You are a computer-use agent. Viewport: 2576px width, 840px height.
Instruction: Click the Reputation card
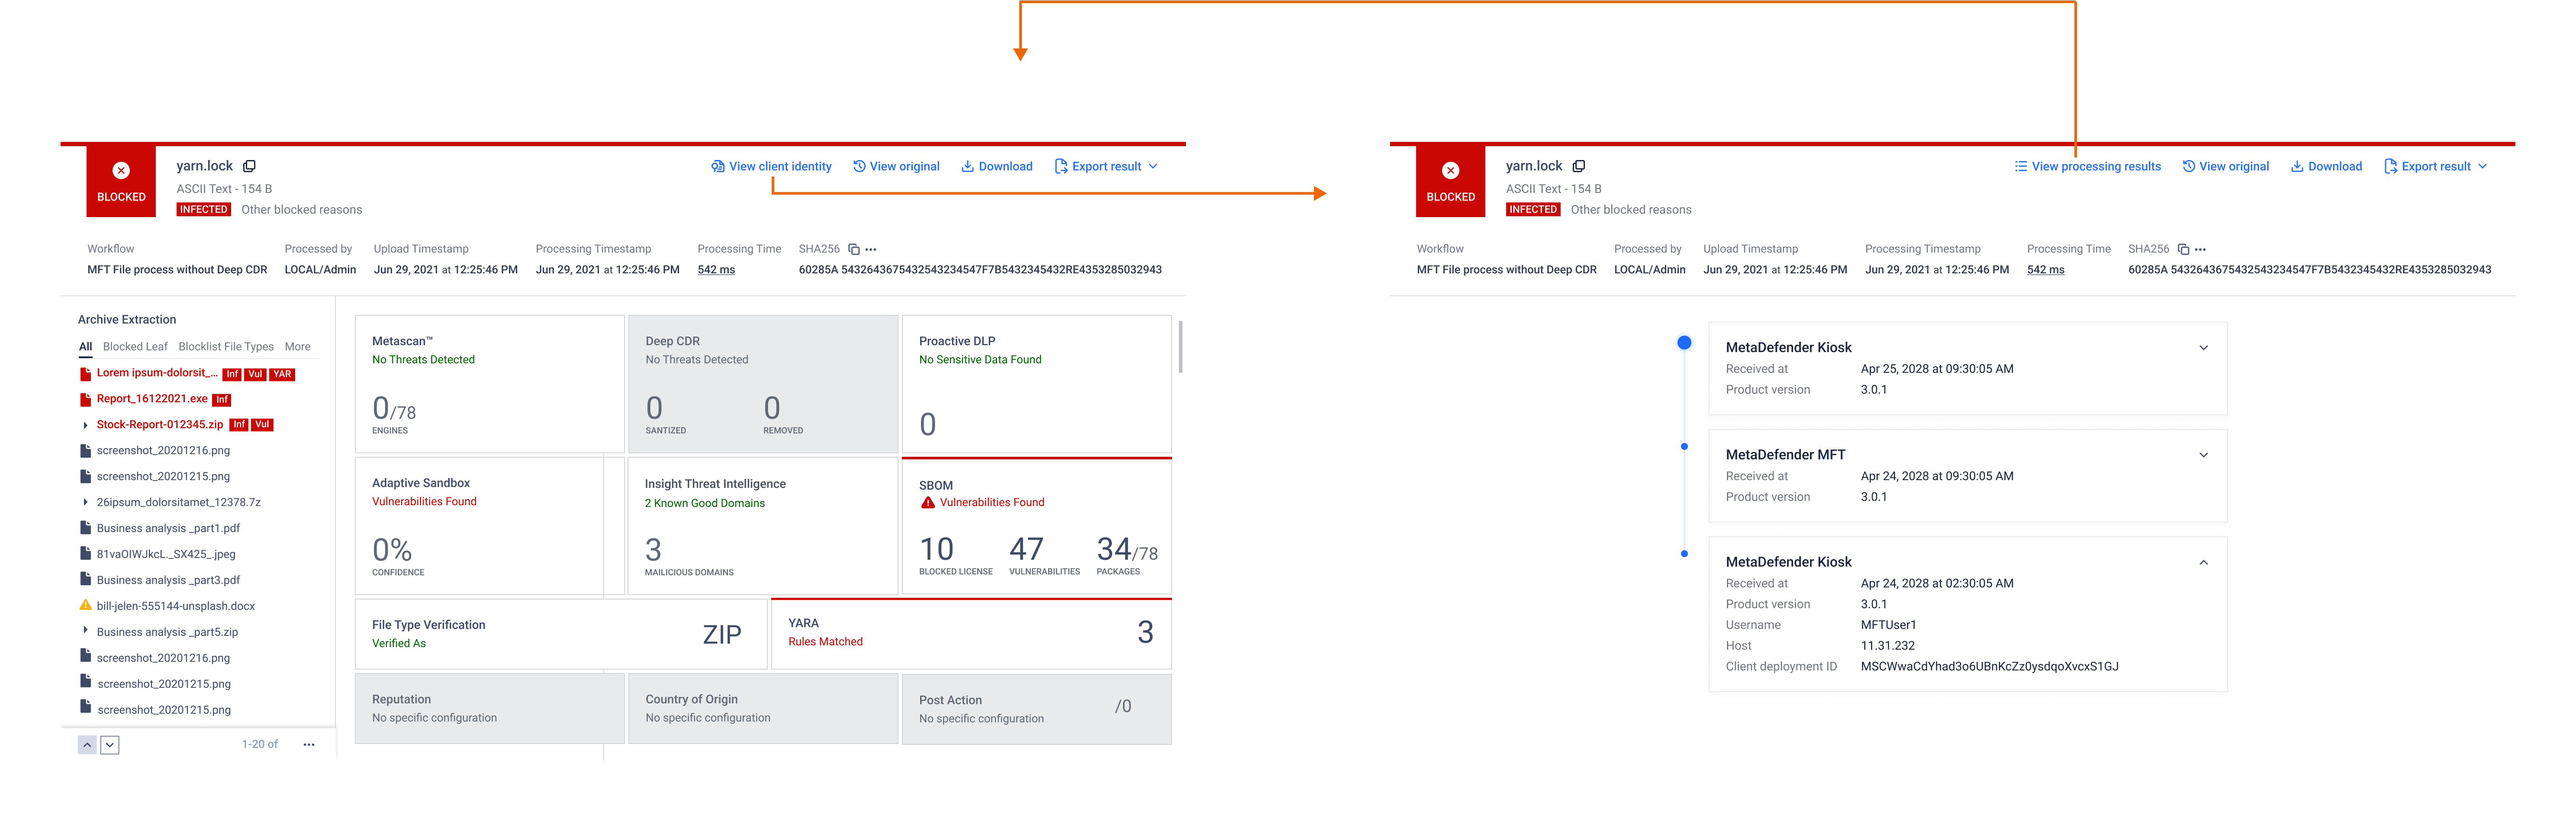pos(489,709)
